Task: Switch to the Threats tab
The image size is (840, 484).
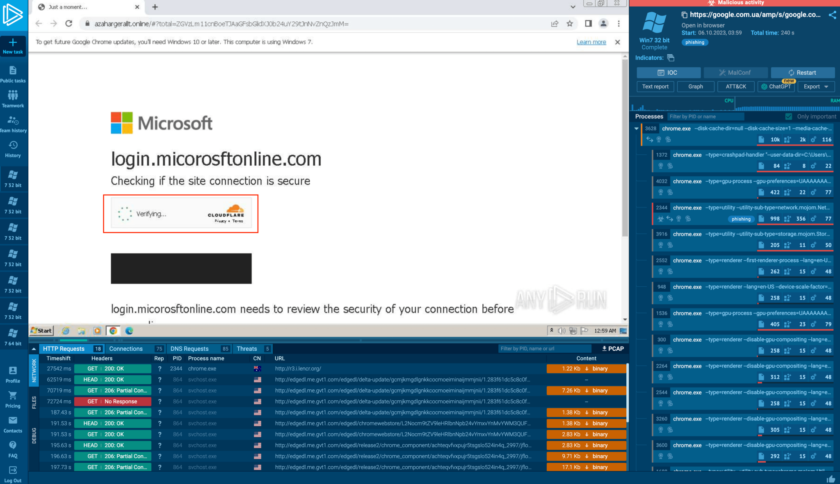Action: pos(247,349)
